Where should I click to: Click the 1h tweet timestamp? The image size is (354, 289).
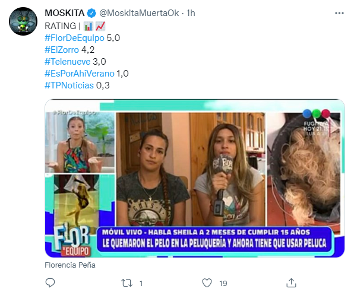coord(191,13)
